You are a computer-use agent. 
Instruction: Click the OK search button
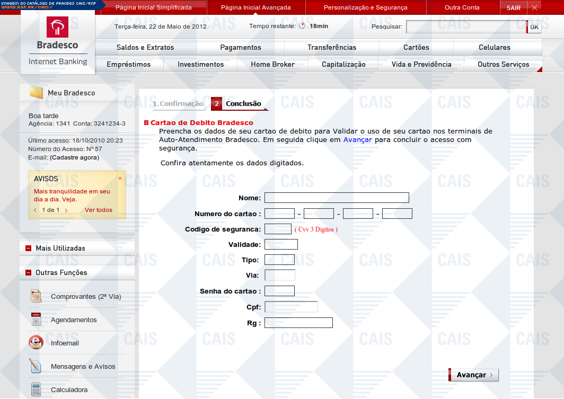[534, 27]
